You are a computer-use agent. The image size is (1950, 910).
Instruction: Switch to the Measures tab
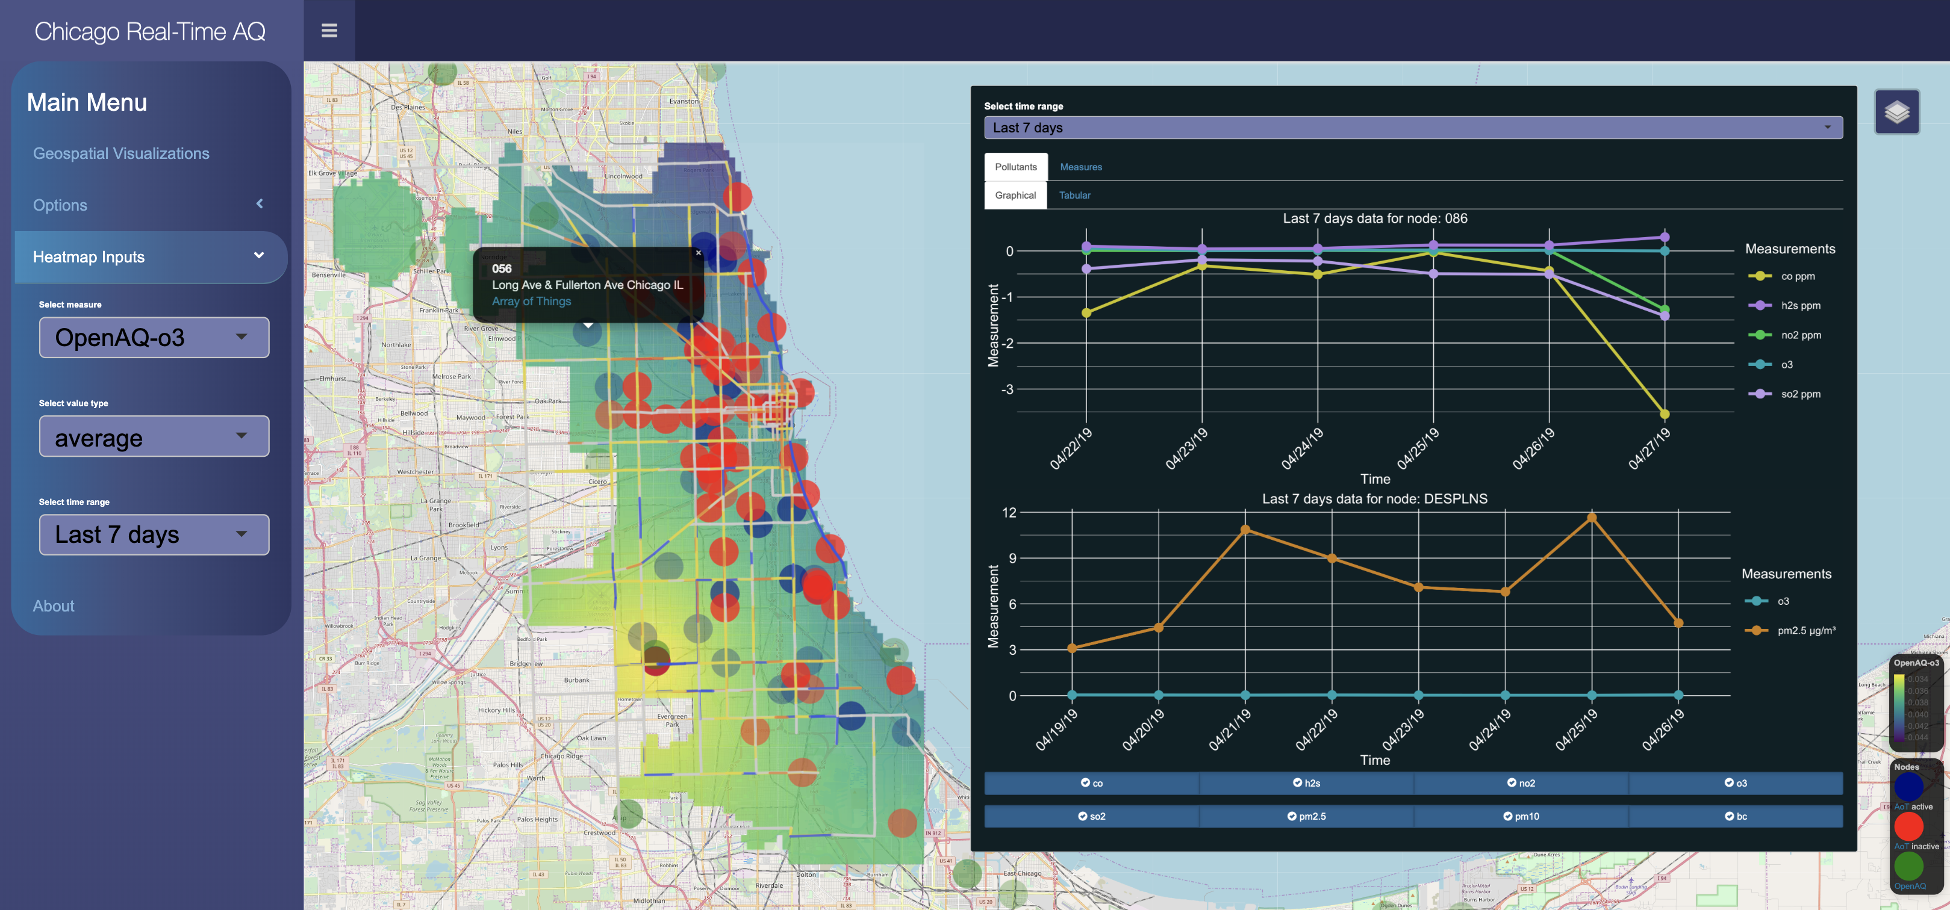pos(1078,166)
